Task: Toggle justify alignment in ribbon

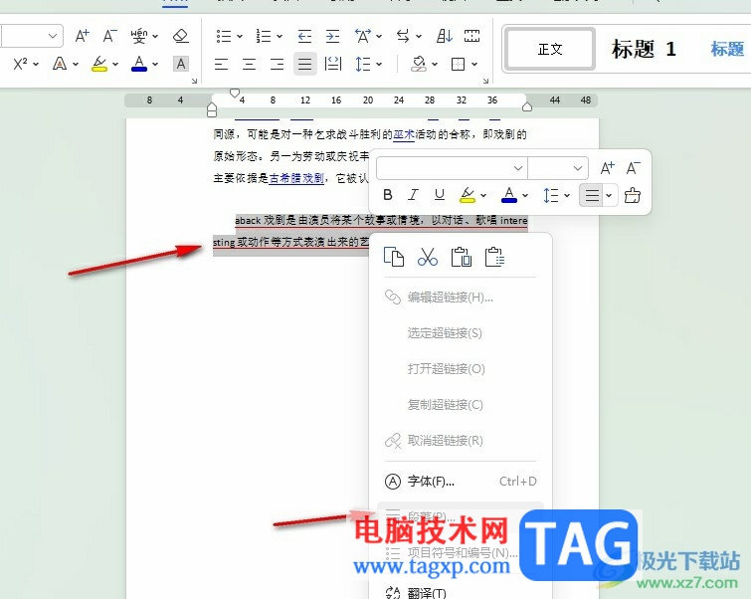Action: point(305,64)
